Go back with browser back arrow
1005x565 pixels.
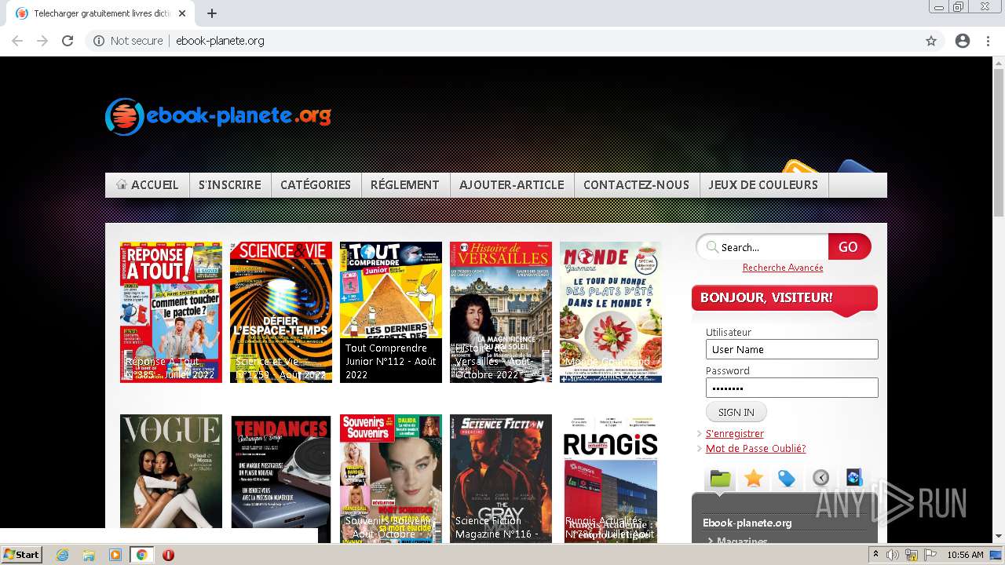click(x=17, y=41)
